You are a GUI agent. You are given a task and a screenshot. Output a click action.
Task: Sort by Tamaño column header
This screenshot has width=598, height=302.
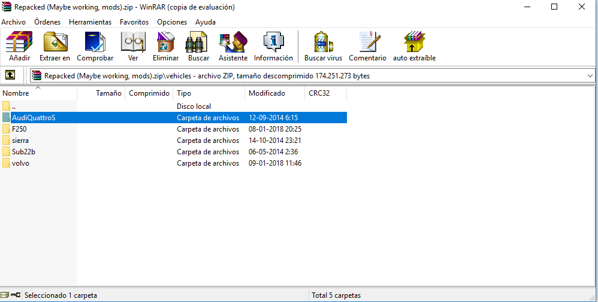click(101, 93)
